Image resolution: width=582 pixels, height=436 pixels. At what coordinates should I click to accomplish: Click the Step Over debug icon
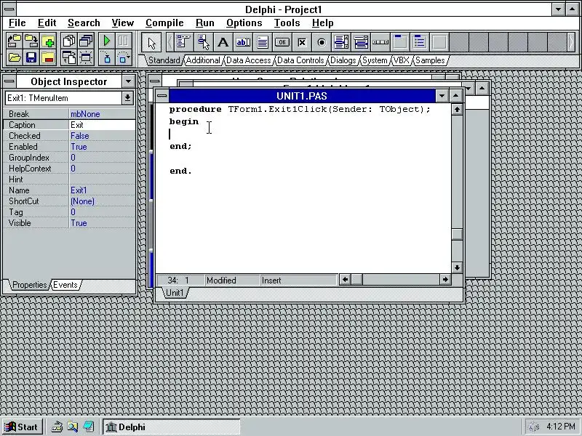124,58
